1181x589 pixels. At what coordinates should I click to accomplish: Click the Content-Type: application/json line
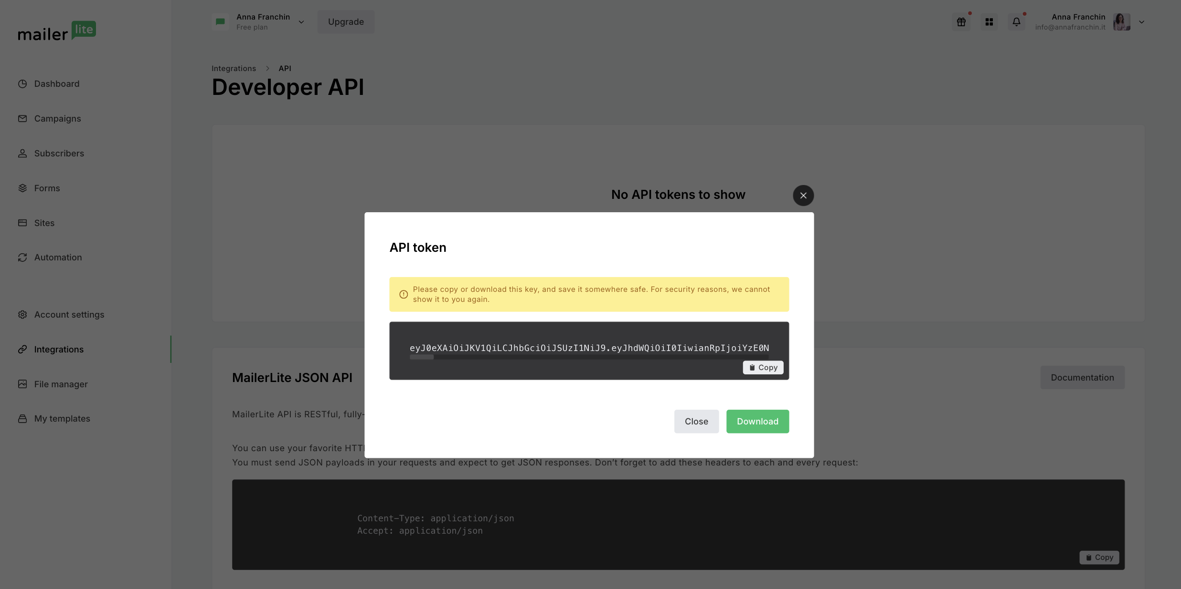coord(436,518)
